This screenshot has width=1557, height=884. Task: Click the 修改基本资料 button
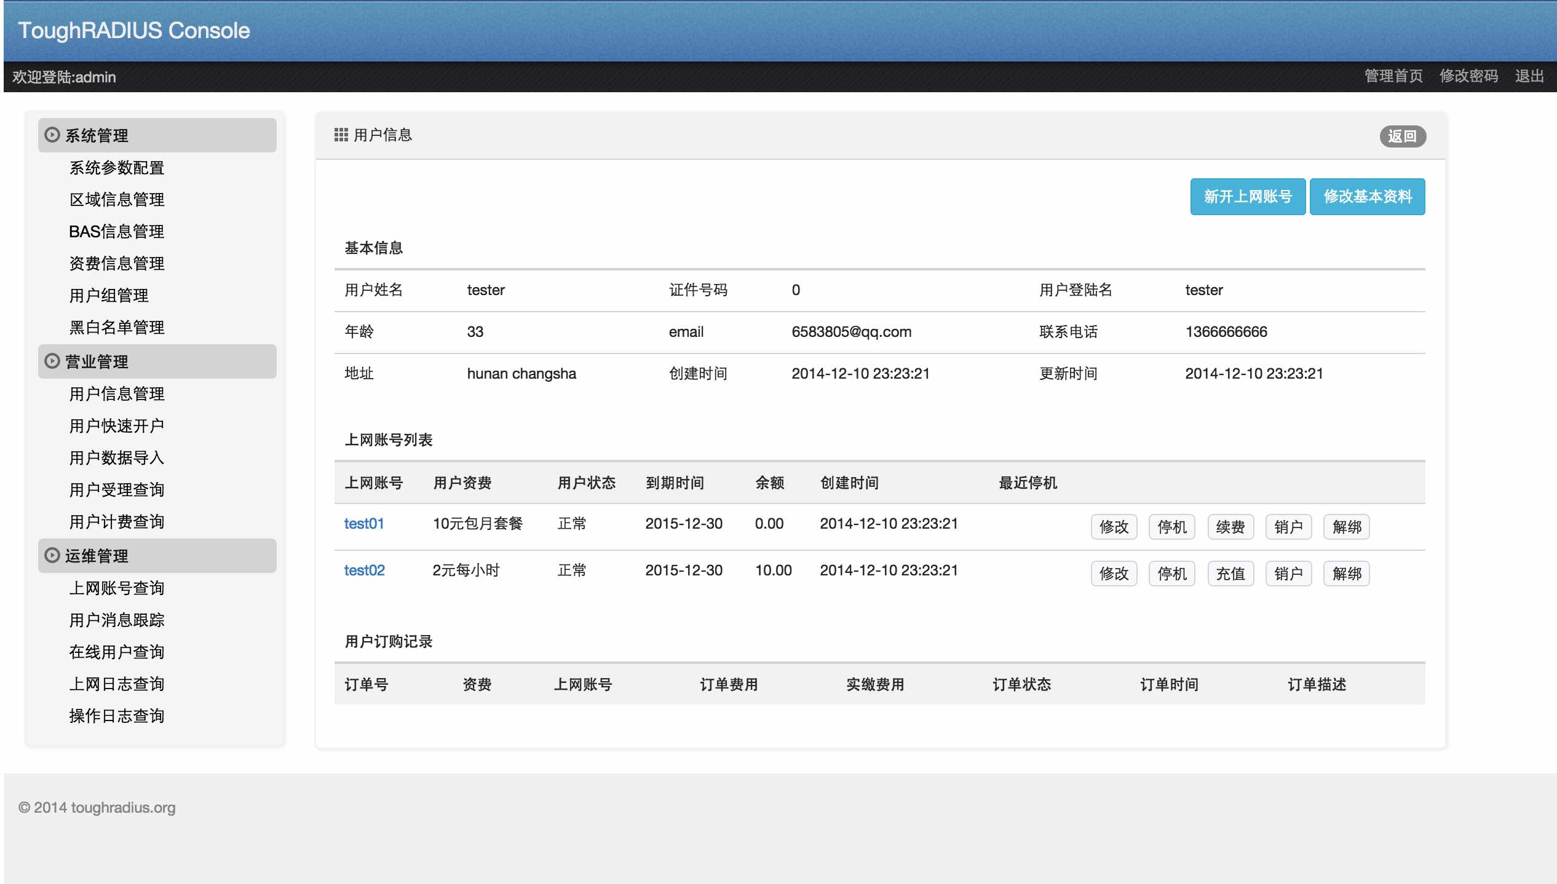click(x=1367, y=197)
